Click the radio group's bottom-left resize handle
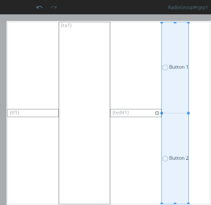 point(162,203)
